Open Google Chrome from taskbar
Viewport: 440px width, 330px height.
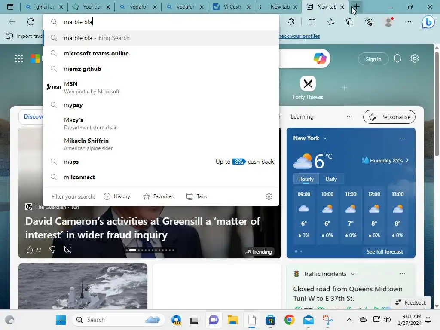[289, 320]
